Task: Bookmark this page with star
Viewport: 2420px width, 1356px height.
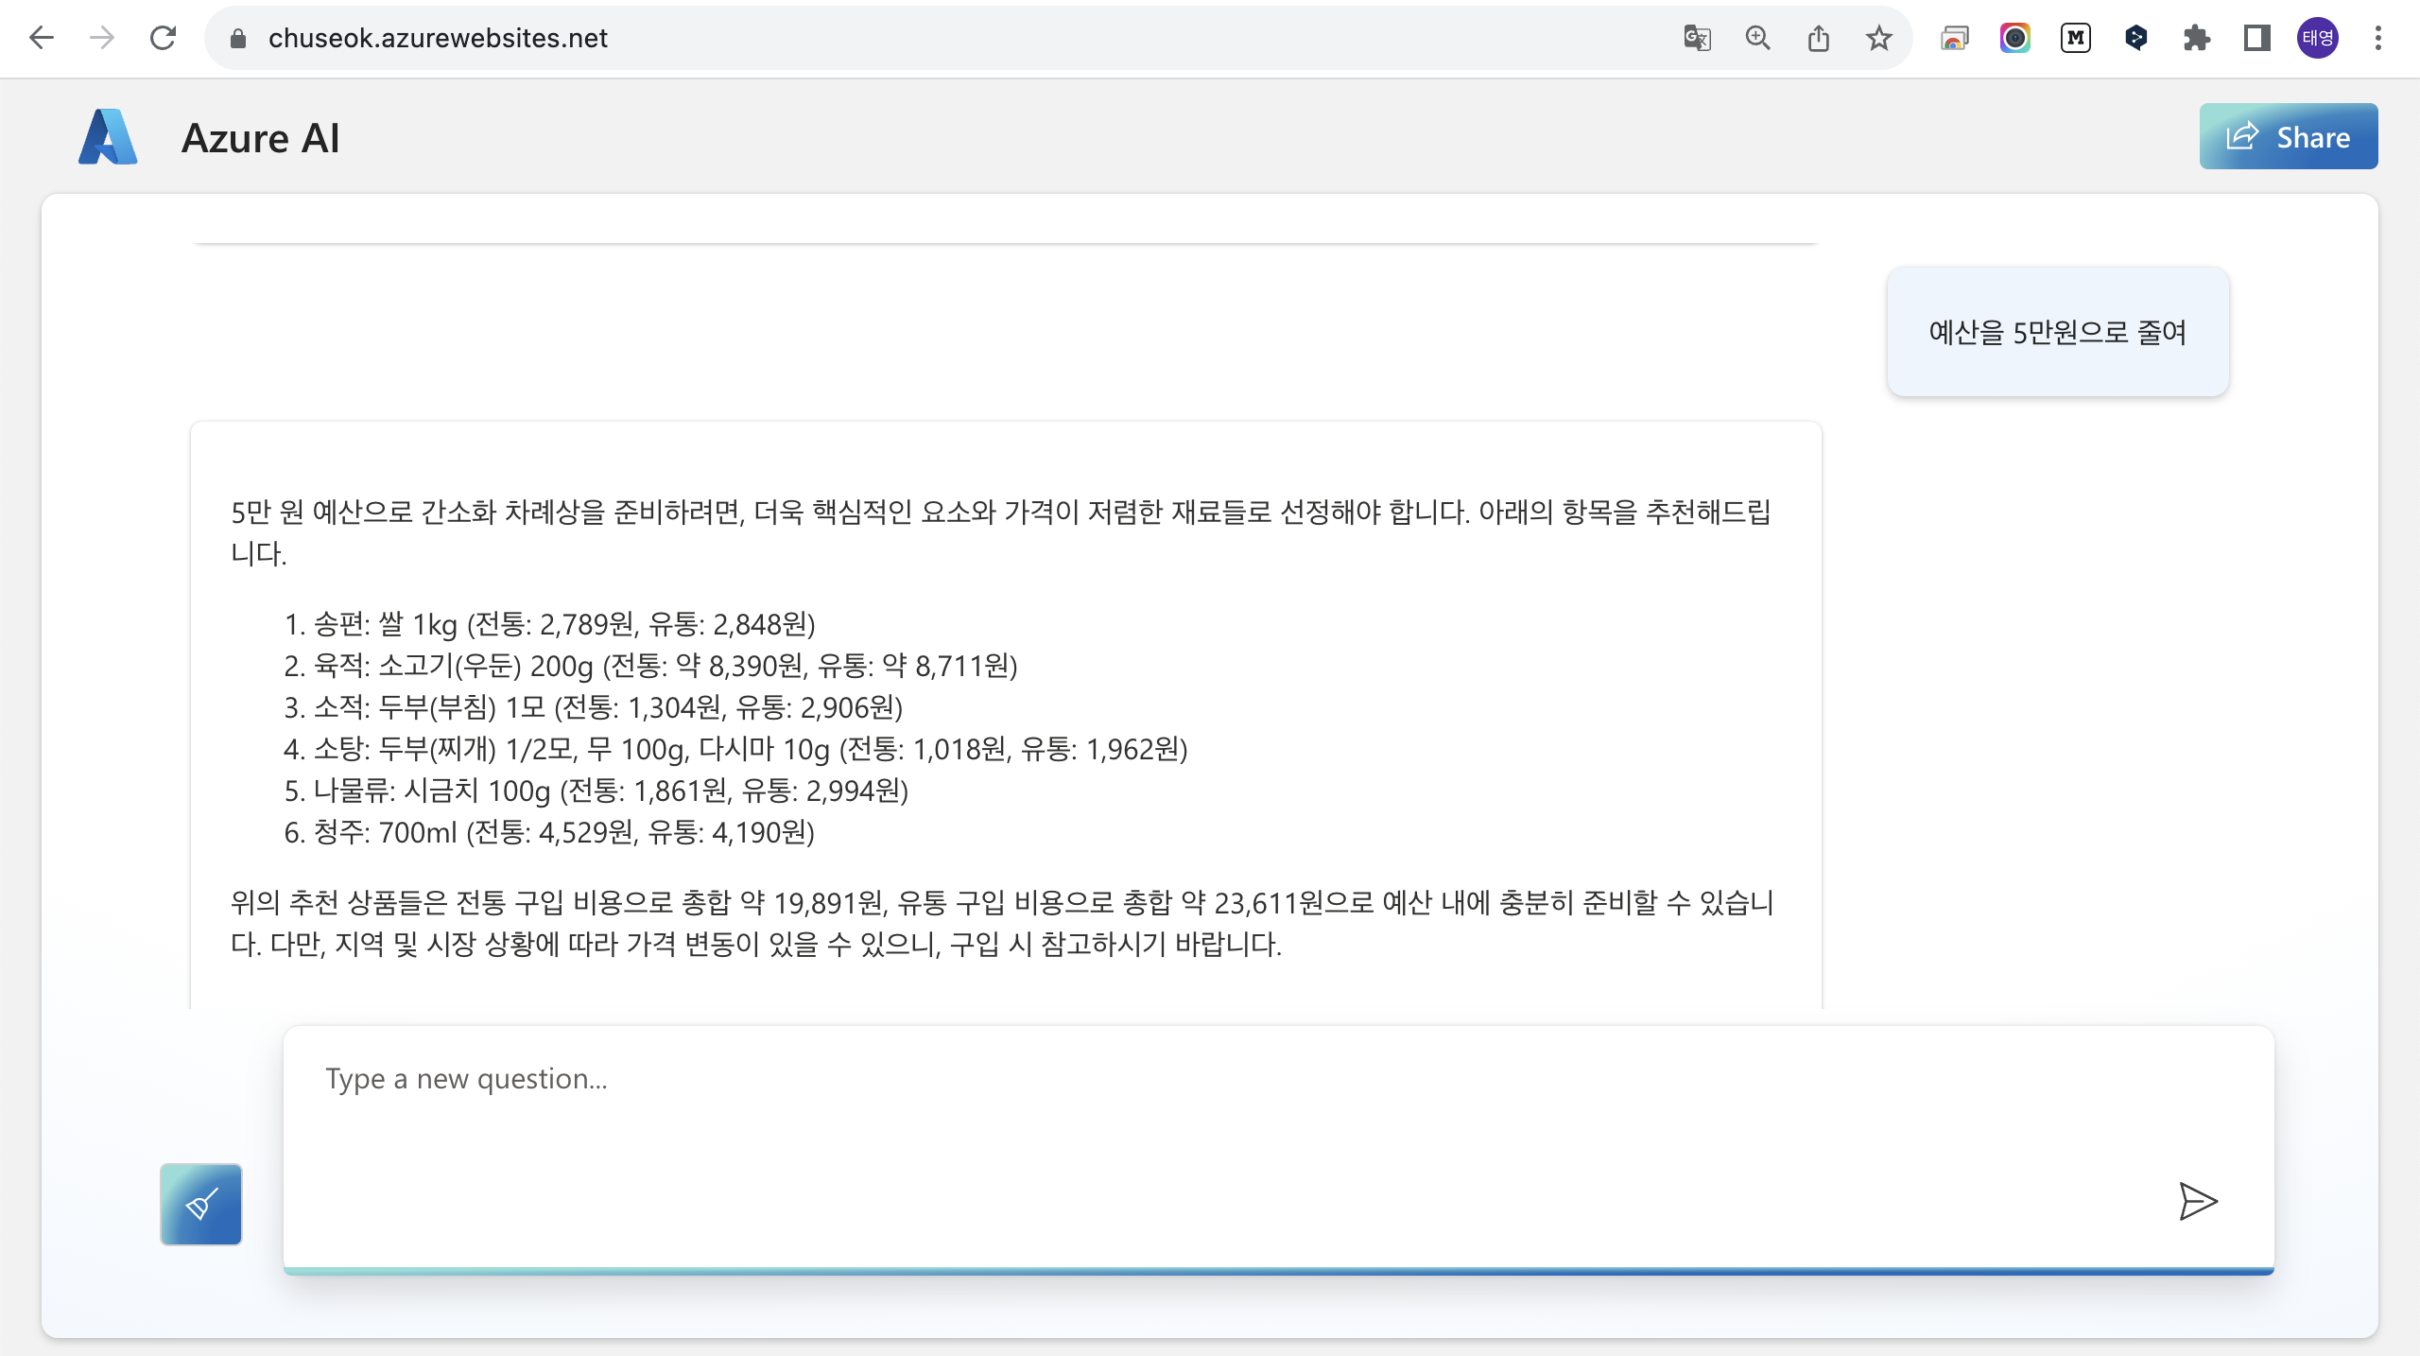Action: point(1878,38)
